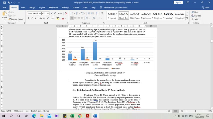
Task: Click the 4190 words count
Action: (x=19, y=111)
